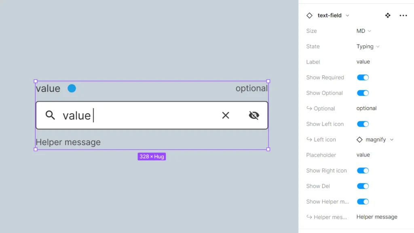
Task: Expand the text-field component name chevron
Action: point(346,15)
